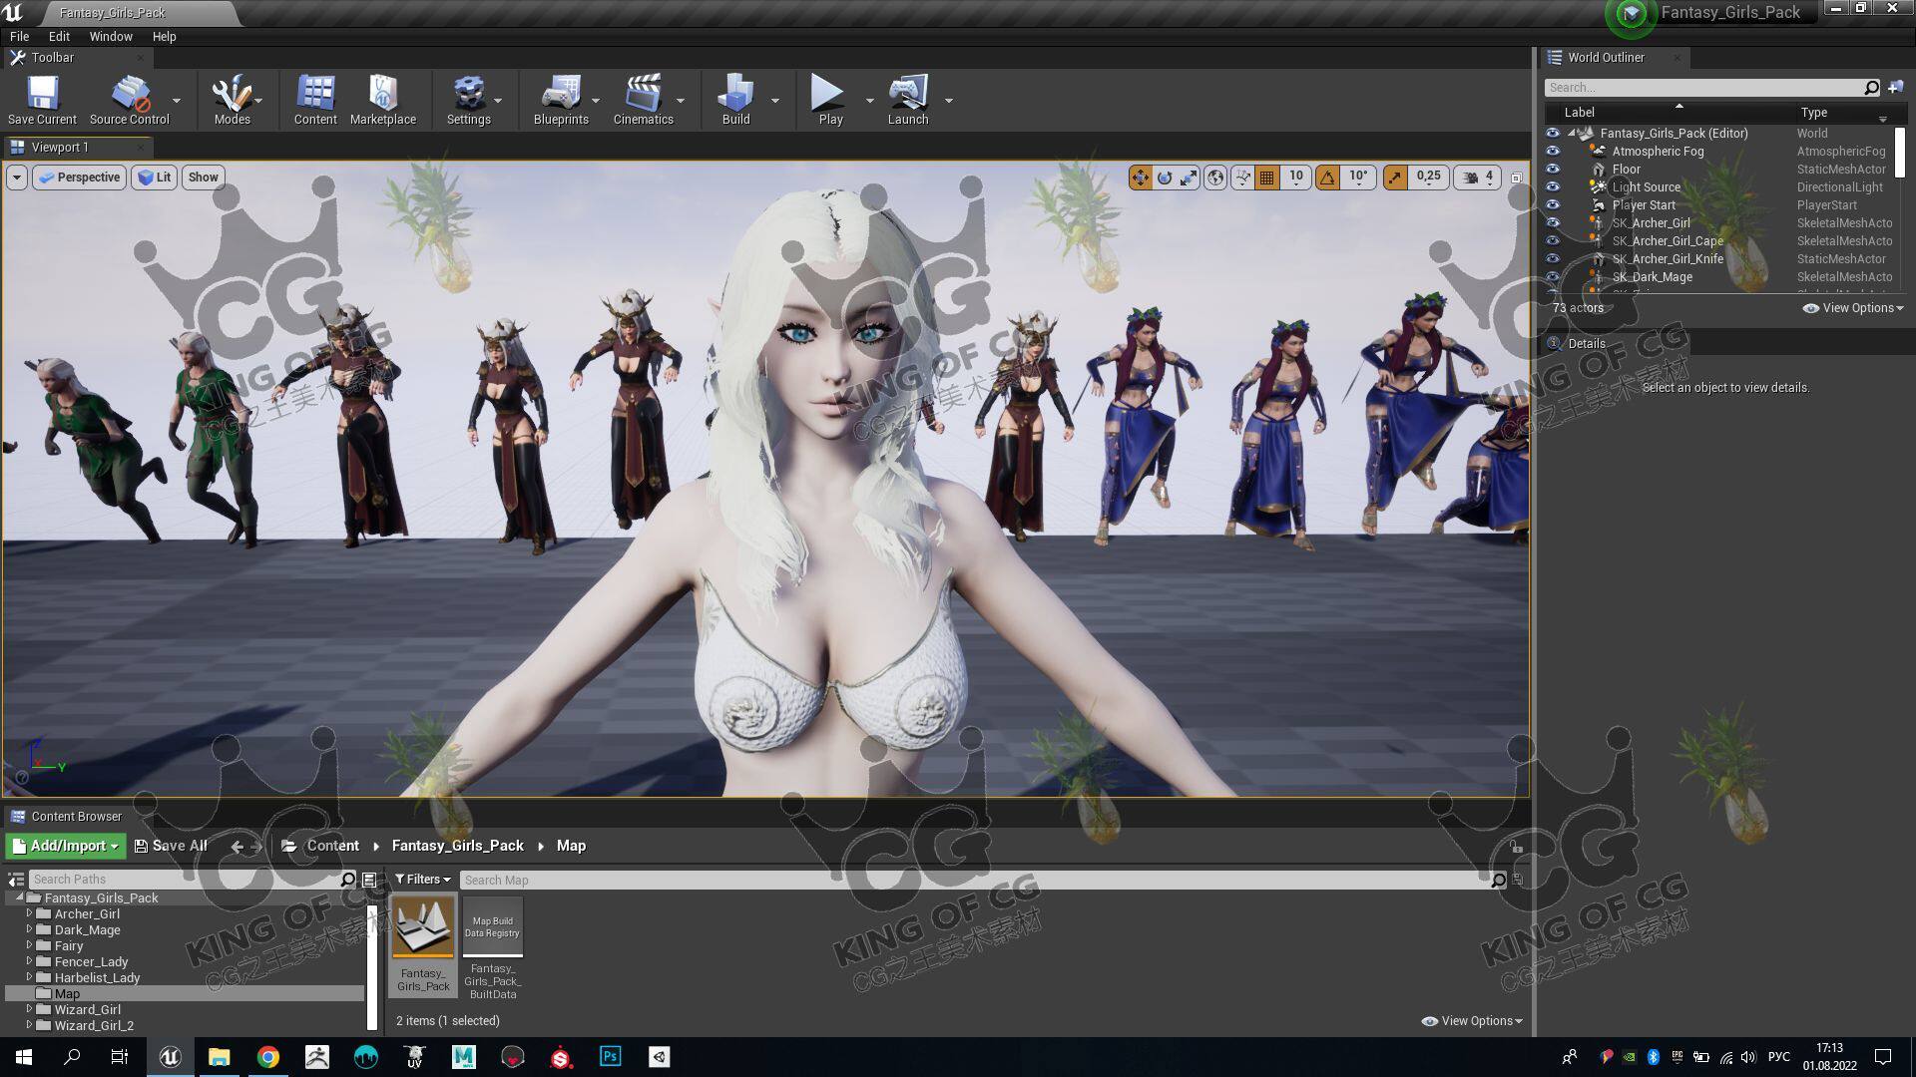Click the Build lighting icon
Image resolution: width=1916 pixels, height=1077 pixels.
(735, 99)
